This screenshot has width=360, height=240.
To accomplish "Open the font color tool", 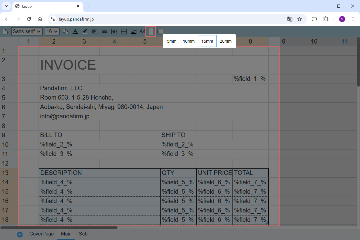I will pos(75,31).
